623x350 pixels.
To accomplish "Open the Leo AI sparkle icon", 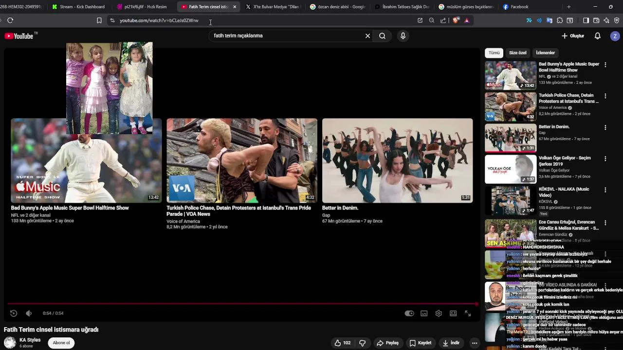I will pos(606,20).
